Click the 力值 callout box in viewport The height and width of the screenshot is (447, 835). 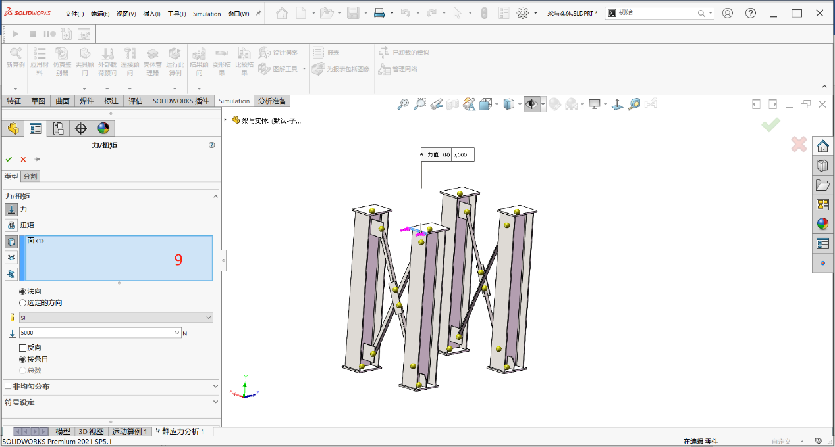pyautogui.click(x=448, y=154)
